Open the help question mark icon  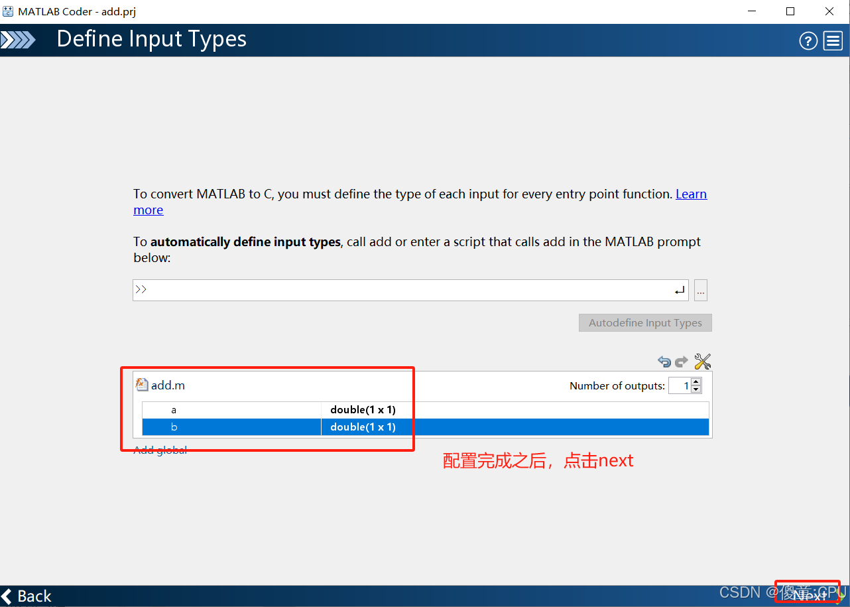pos(808,41)
